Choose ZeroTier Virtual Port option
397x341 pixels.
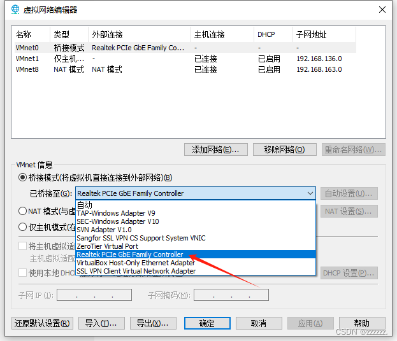[x=196, y=246]
